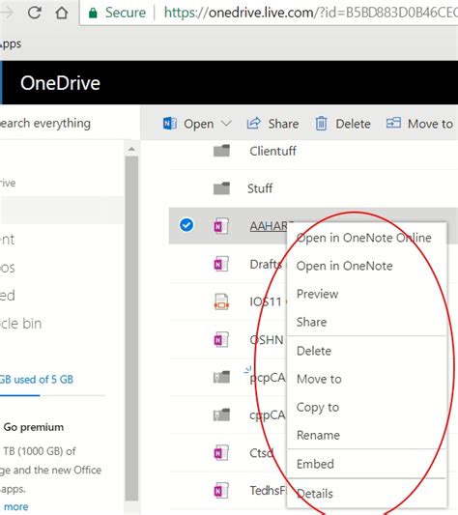
Task: Click the Drafts OneNote file icon
Action: [221, 264]
